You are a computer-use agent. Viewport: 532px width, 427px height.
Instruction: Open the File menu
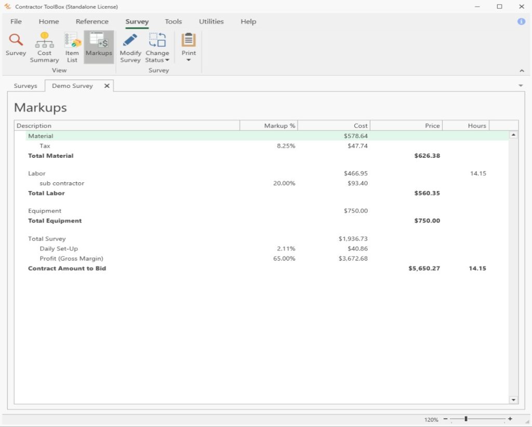click(x=16, y=21)
